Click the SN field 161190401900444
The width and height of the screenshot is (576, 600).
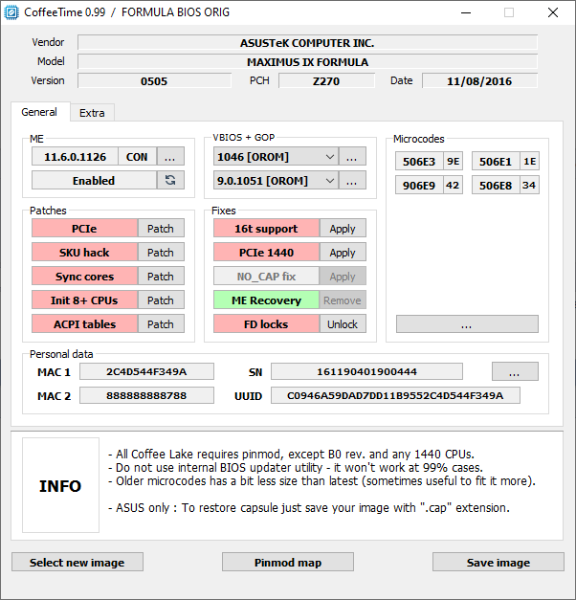click(366, 371)
